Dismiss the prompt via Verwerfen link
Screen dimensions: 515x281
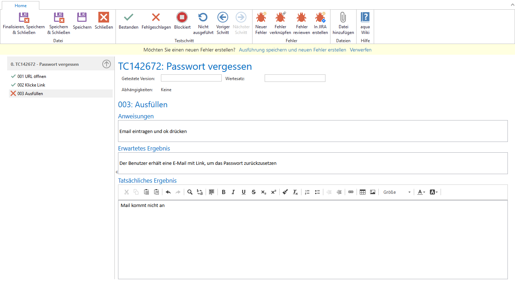click(360, 50)
